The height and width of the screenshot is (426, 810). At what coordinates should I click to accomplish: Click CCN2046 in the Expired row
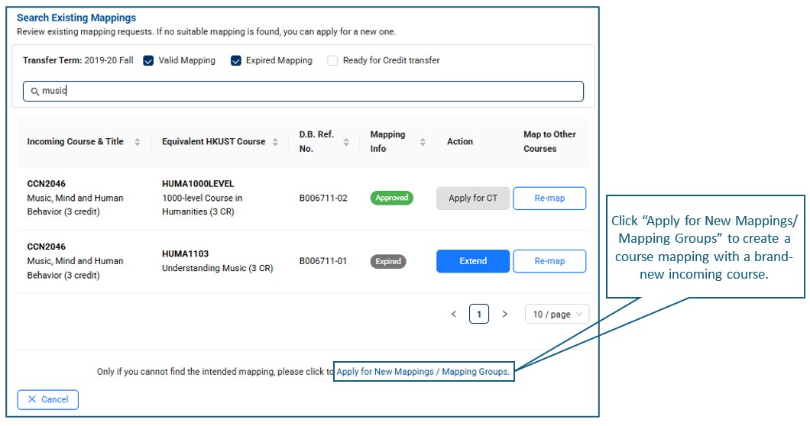pyautogui.click(x=47, y=247)
